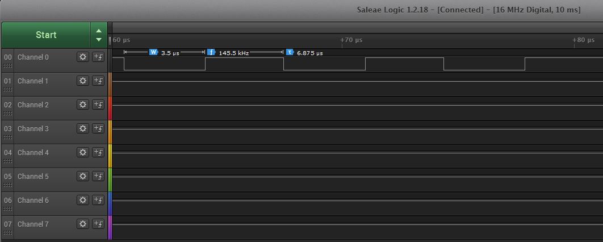Open Channel 0 settings gear
Image resolution: width=603 pixels, height=242 pixels.
[x=83, y=57]
